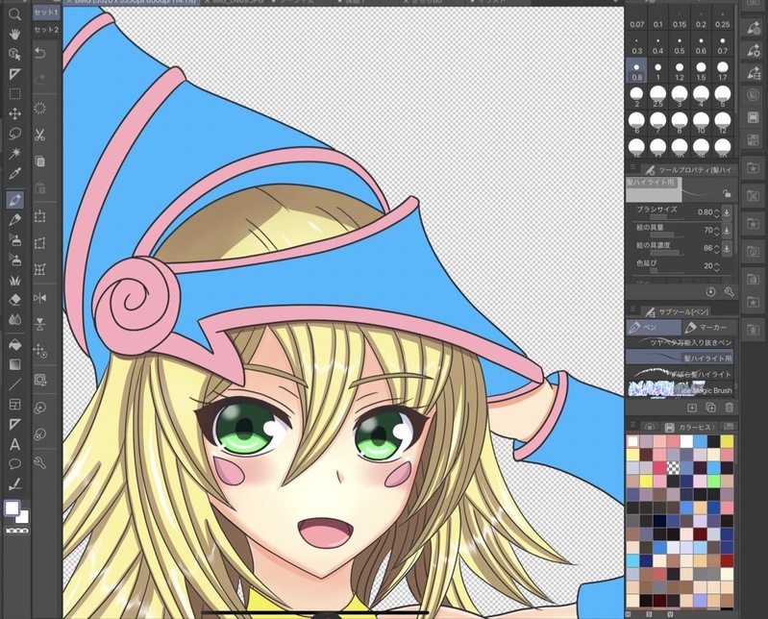768x619 pixels.
Task: Select the transparent color checkered bar
Action: [x=17, y=531]
